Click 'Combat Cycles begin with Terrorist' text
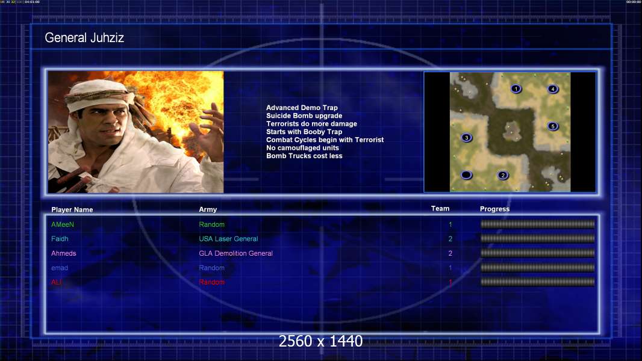642x361 pixels. 325,140
